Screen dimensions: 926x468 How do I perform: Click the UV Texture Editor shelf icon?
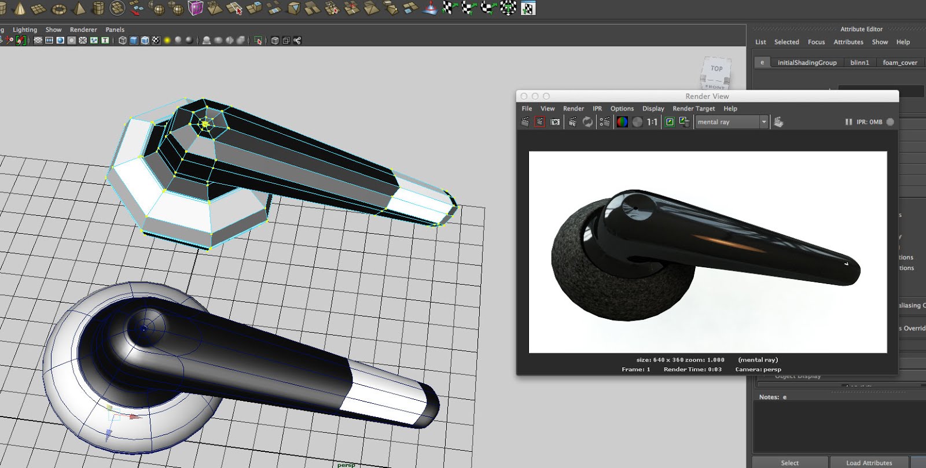(528, 8)
